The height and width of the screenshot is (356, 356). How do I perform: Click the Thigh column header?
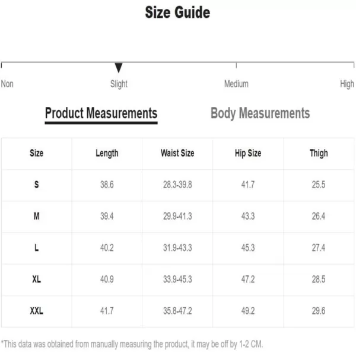point(319,153)
